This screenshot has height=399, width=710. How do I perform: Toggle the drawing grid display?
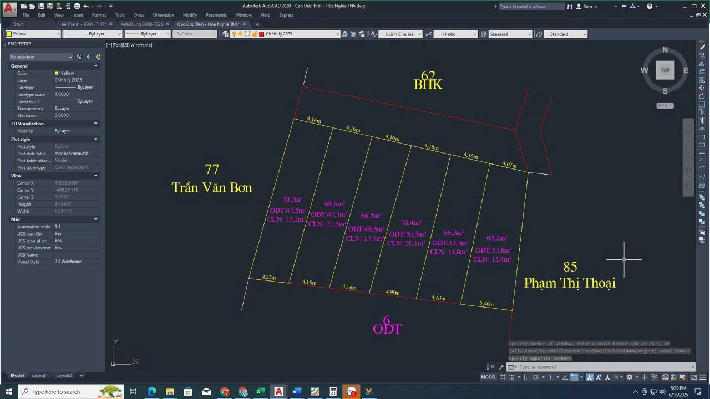(x=503, y=377)
